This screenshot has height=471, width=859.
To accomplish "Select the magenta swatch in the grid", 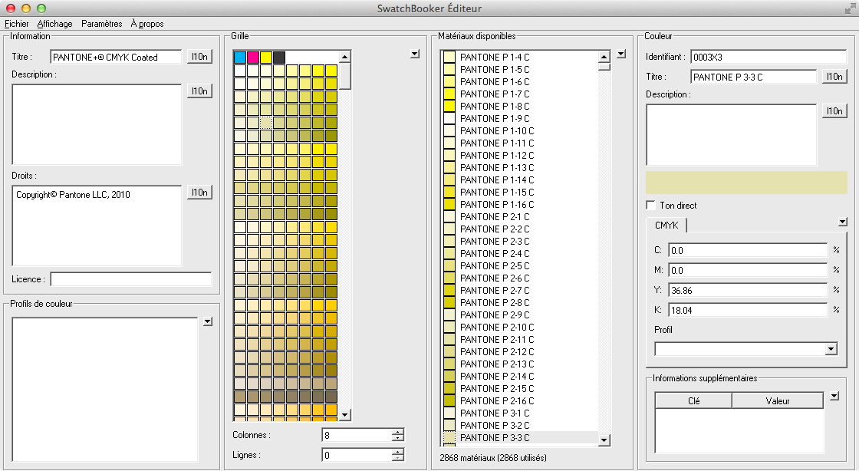I will pos(253,57).
